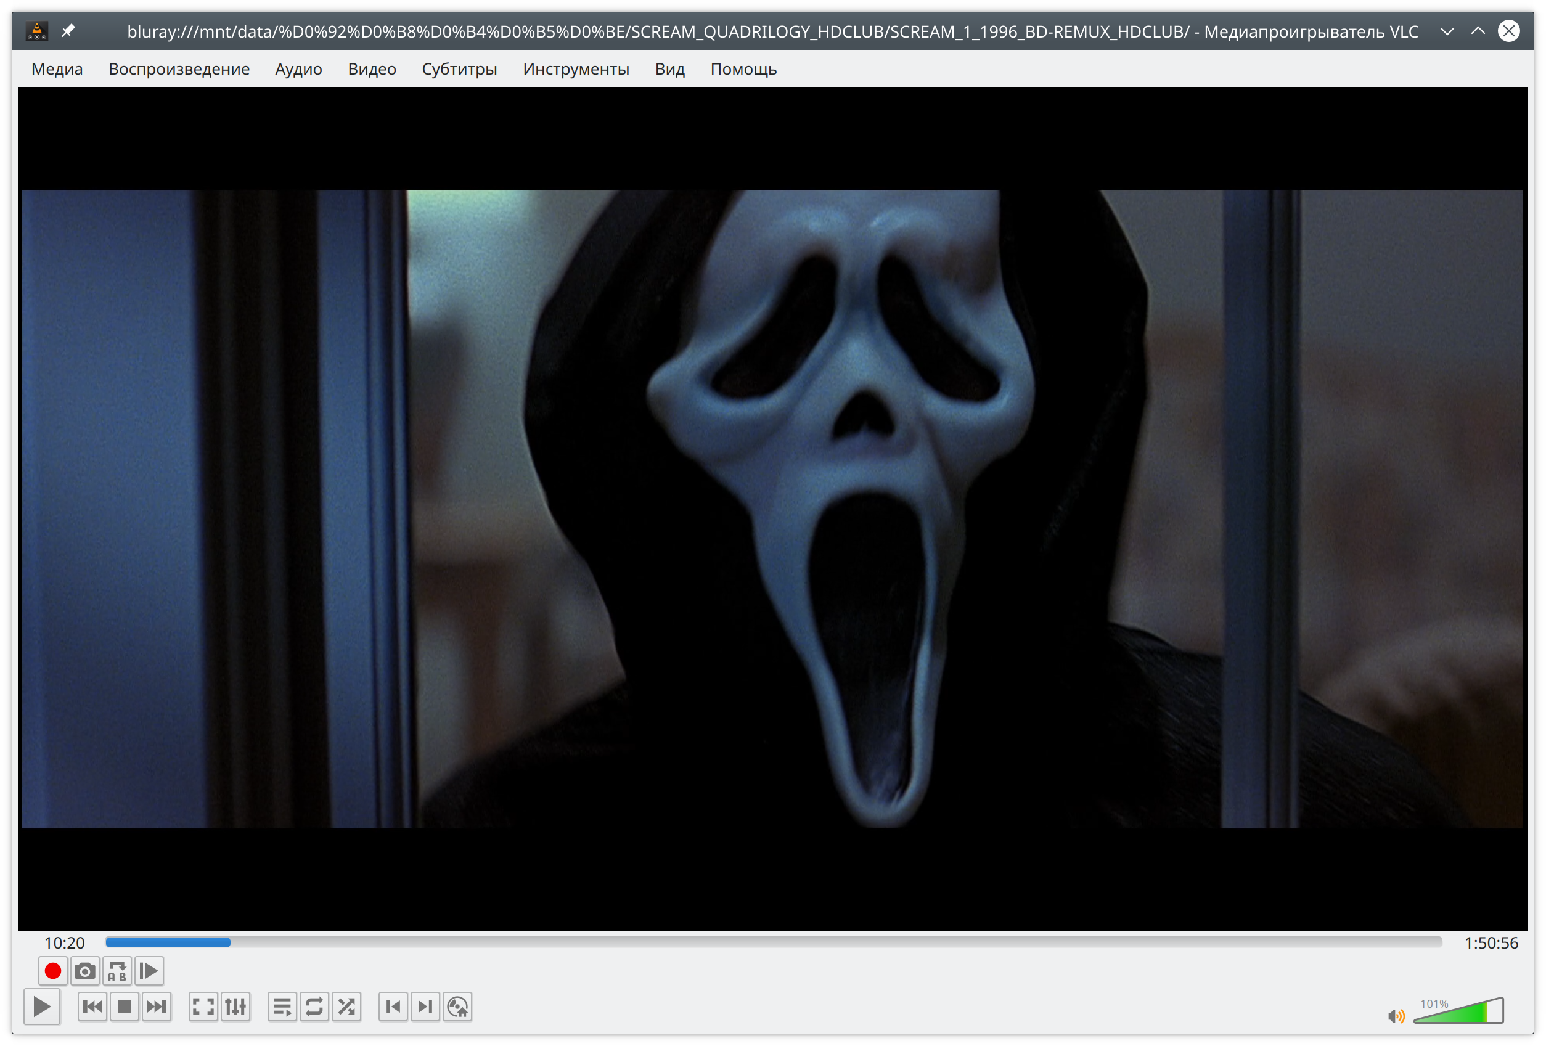The width and height of the screenshot is (1546, 1046).
Task: Skip to next media in playlist
Action: pos(157,1006)
